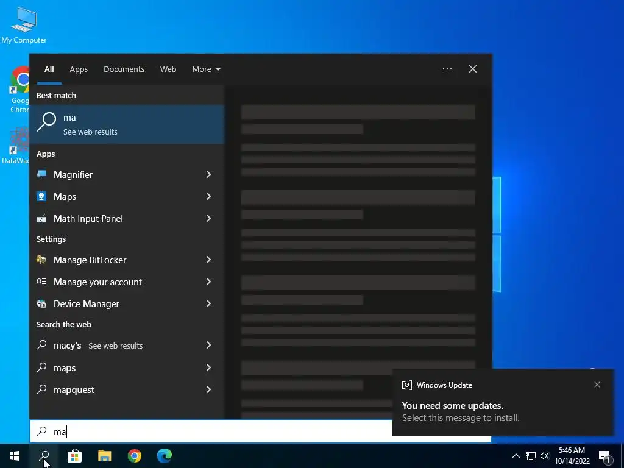
Task: Select the DataWag desktop shortcut
Action: 16,146
